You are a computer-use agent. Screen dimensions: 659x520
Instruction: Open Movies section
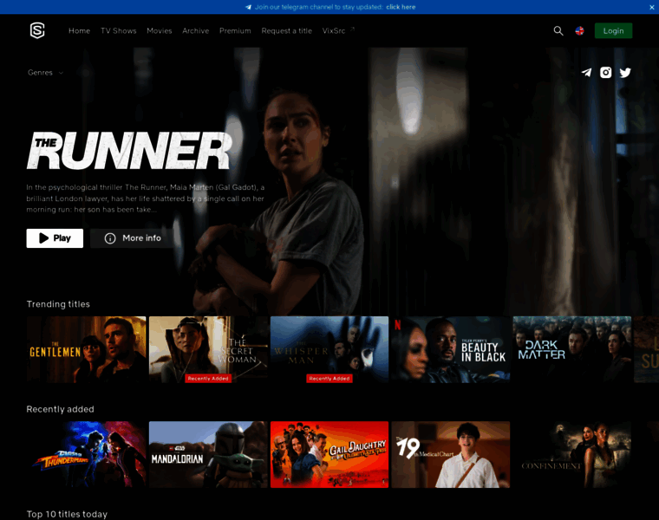pos(160,30)
